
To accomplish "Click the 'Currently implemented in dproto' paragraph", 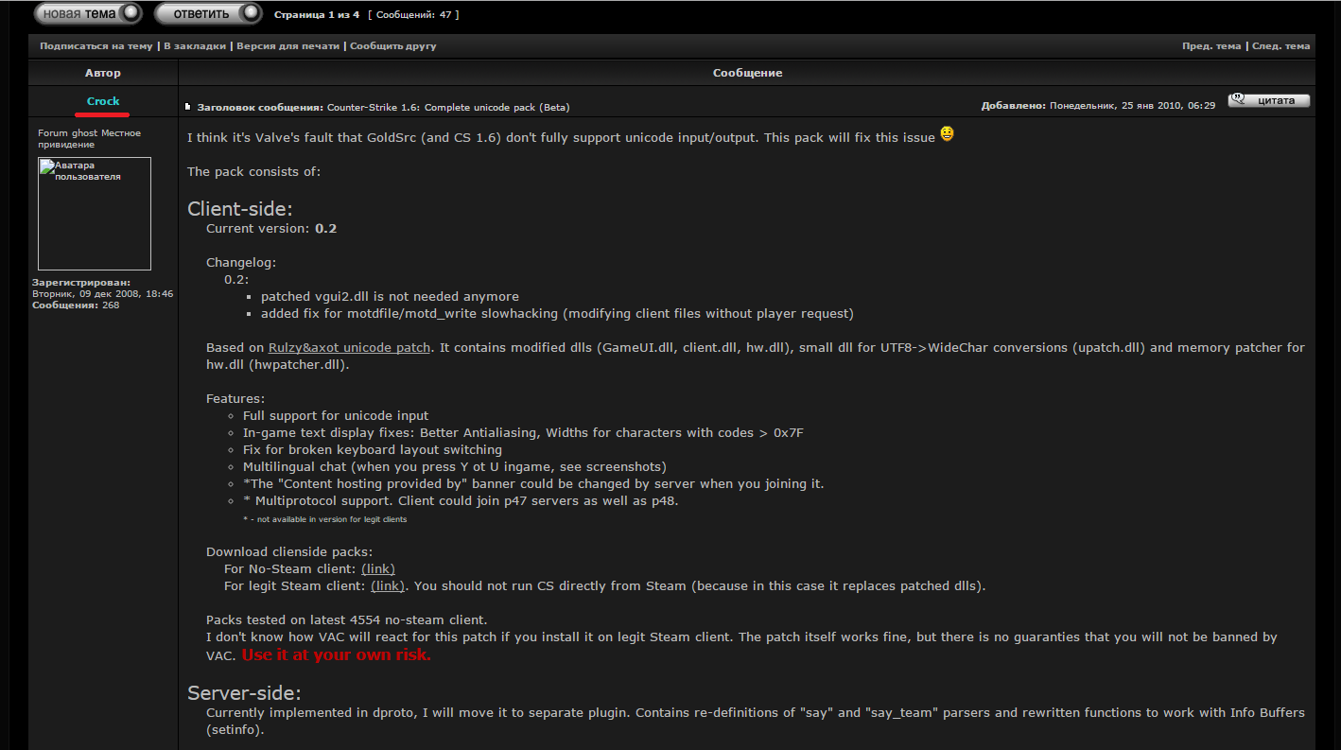I will [756, 721].
